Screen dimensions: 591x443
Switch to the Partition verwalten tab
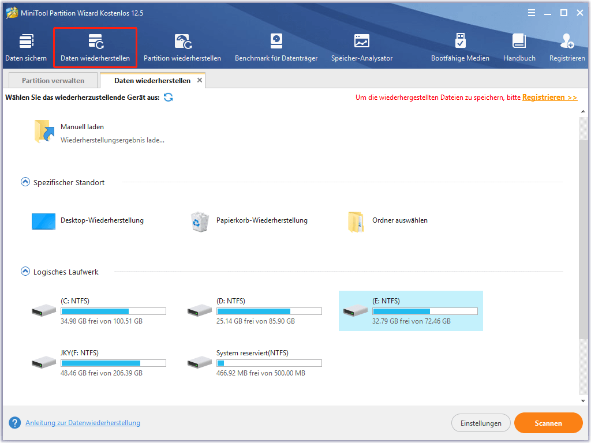click(53, 81)
